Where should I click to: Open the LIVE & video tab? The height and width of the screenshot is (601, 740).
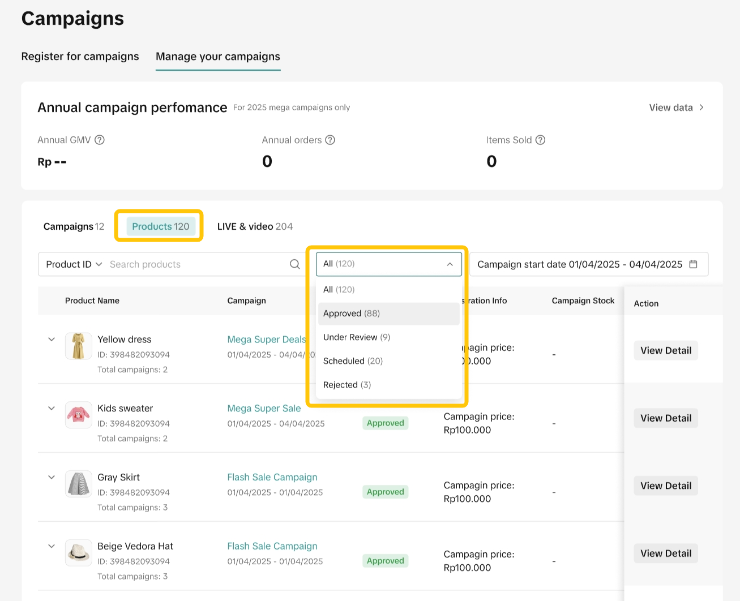[x=255, y=226]
